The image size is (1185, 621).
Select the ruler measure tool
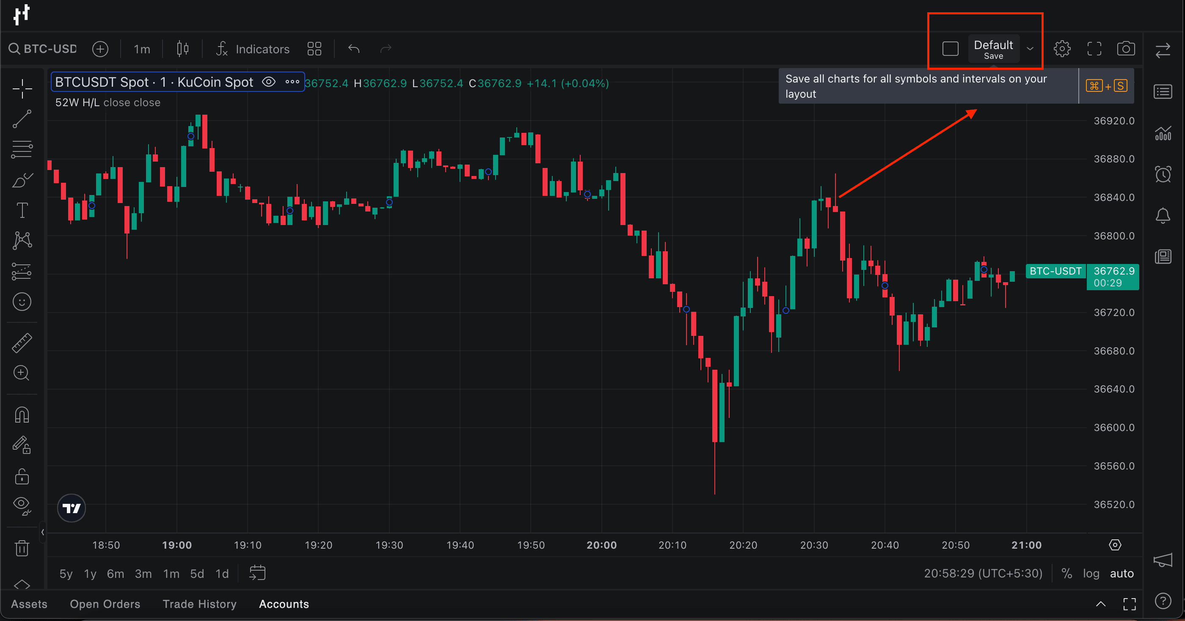click(22, 343)
